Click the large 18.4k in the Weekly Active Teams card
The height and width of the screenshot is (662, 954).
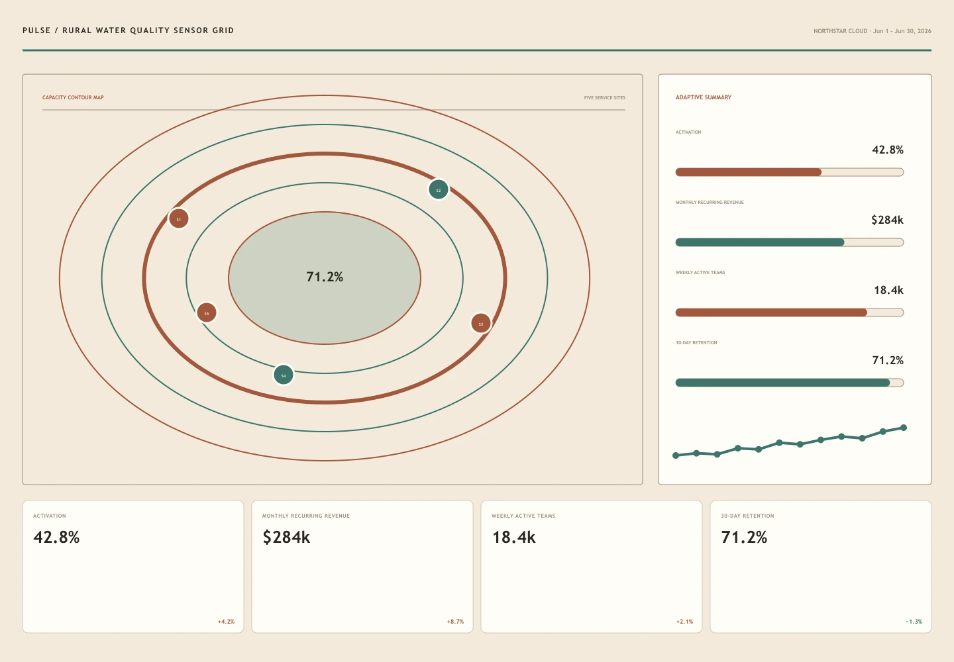[513, 538]
